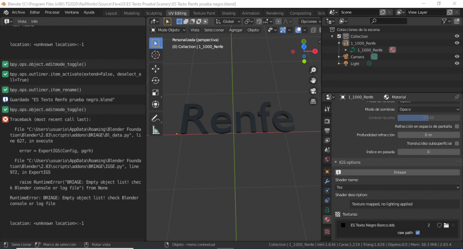Open the Modo de sombras dropdown

click(428, 109)
